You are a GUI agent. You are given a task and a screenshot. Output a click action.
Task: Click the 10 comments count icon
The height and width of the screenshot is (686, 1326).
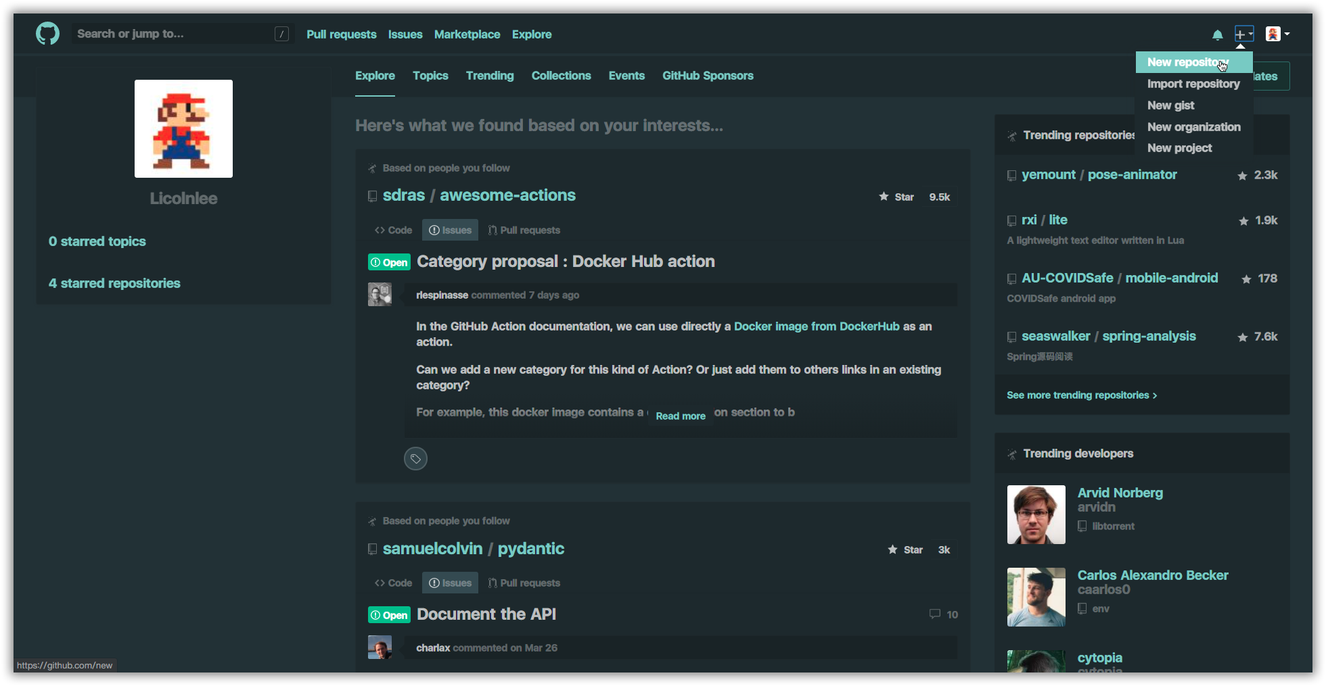click(x=943, y=614)
